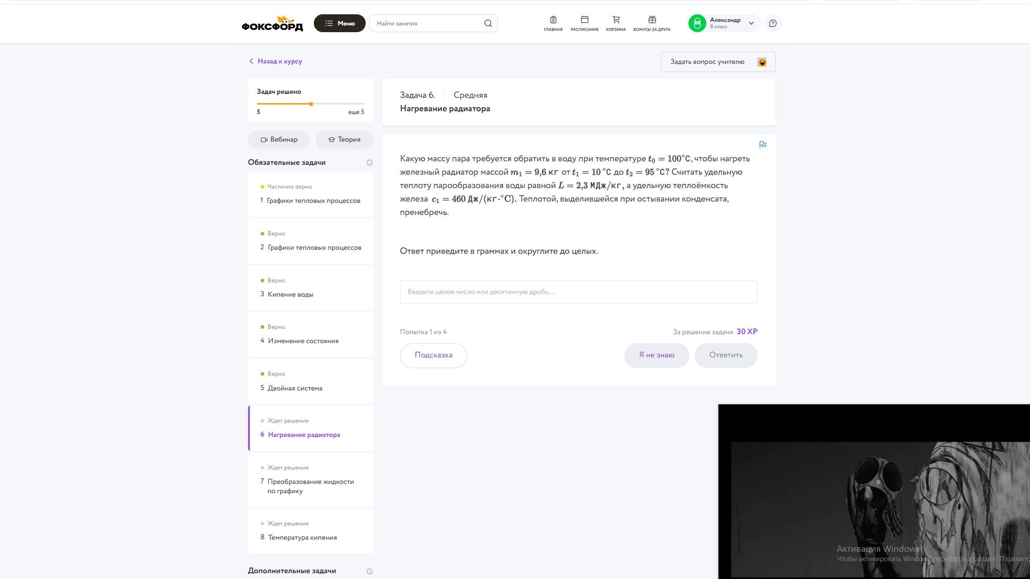Flag this task with report icon
The image size is (1030, 579).
pos(762,145)
